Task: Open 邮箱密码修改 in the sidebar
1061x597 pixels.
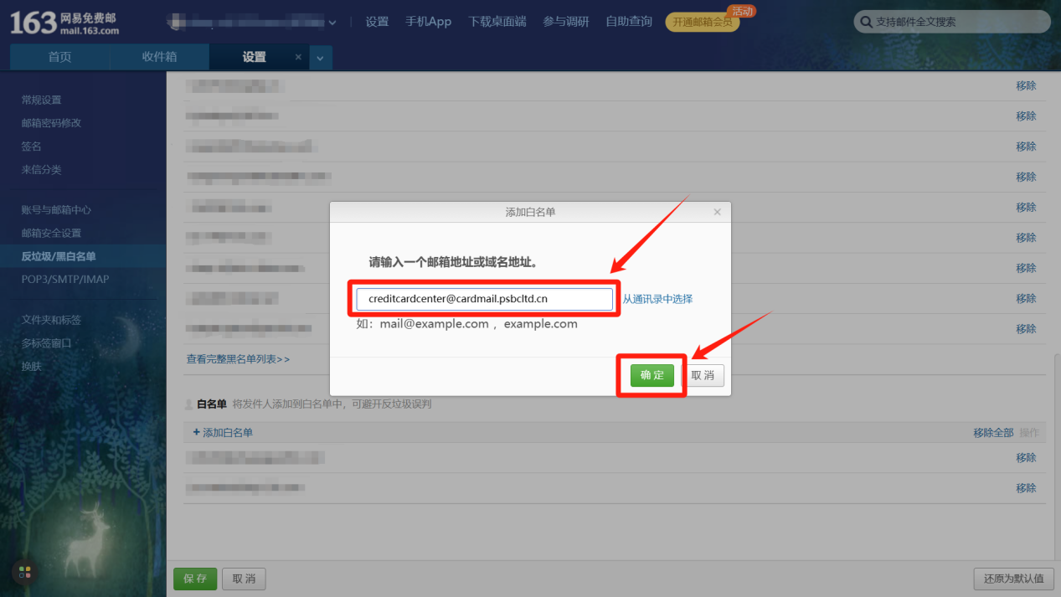Action: click(x=51, y=123)
